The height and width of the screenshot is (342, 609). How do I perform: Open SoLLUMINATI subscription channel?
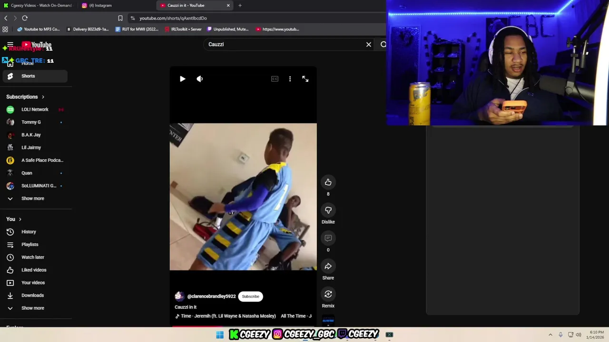pyautogui.click(x=35, y=186)
